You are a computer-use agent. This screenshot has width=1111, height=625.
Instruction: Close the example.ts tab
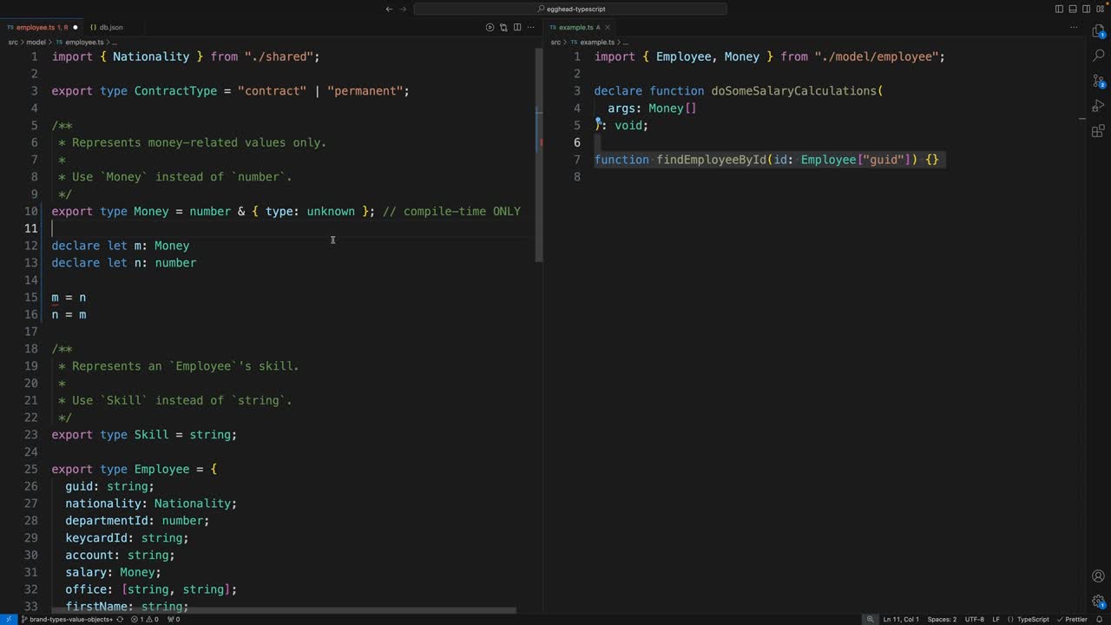(608, 27)
